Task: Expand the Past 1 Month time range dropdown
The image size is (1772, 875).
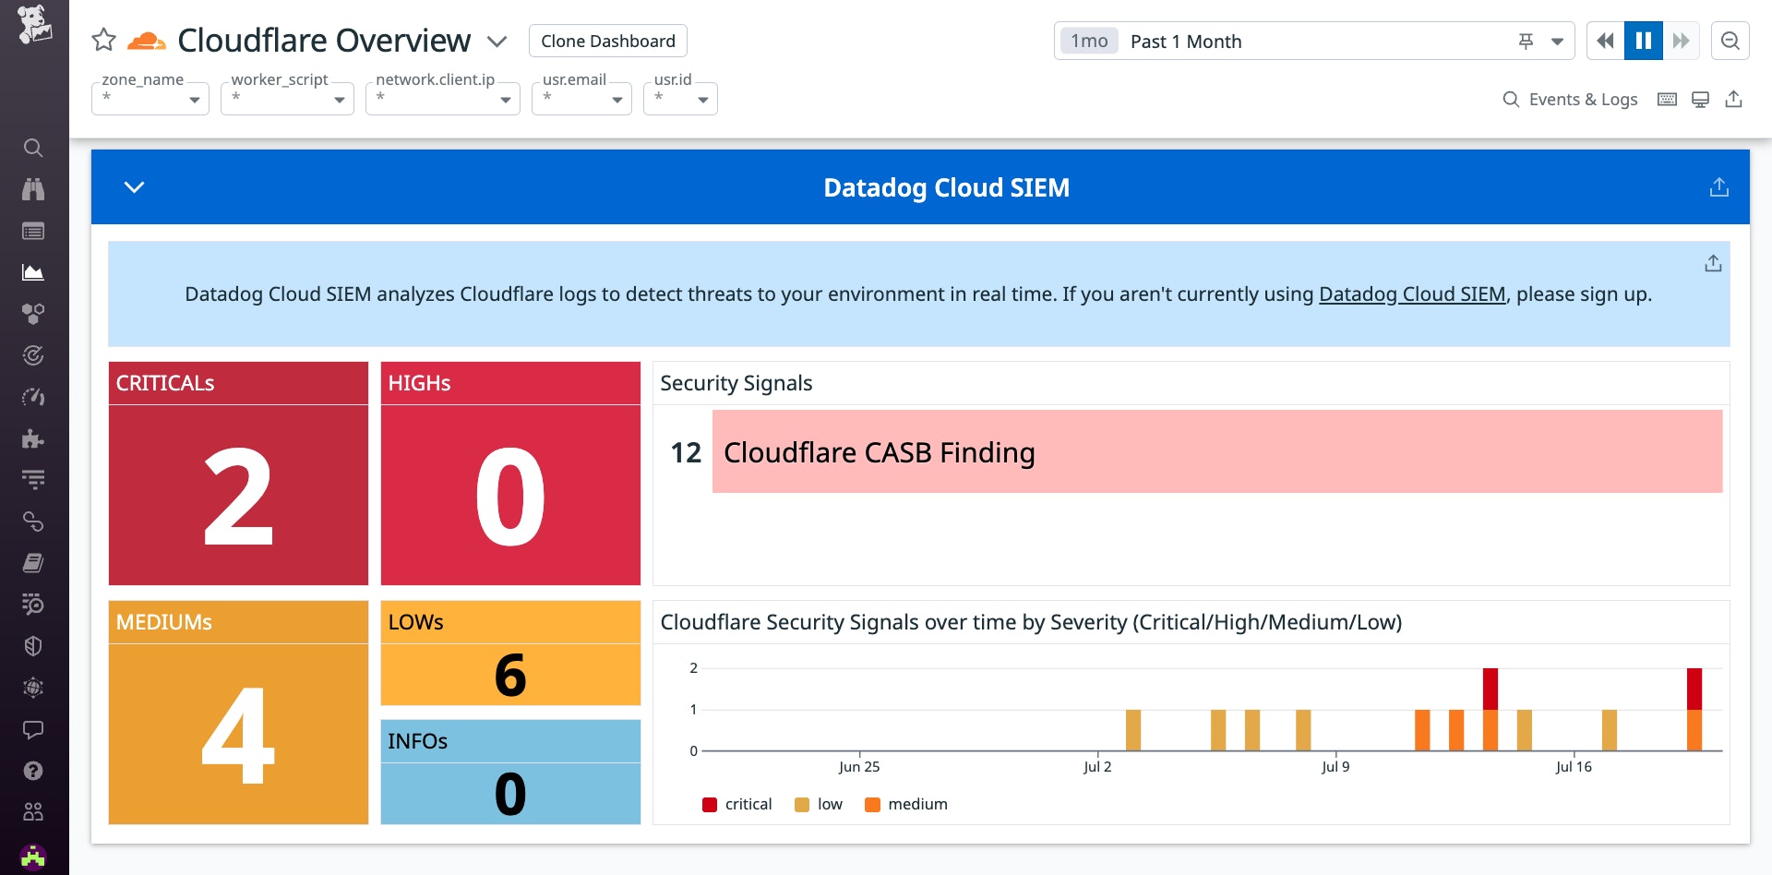Action: coord(1557,42)
